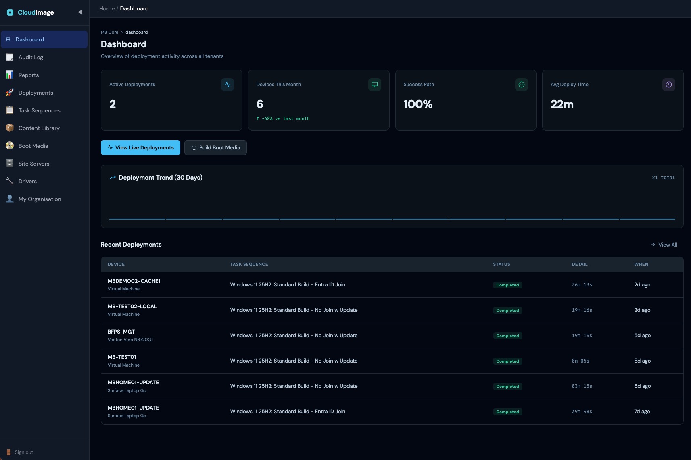Click the DEVICE column header
Screen dimensions: 691x460
pos(116,264)
